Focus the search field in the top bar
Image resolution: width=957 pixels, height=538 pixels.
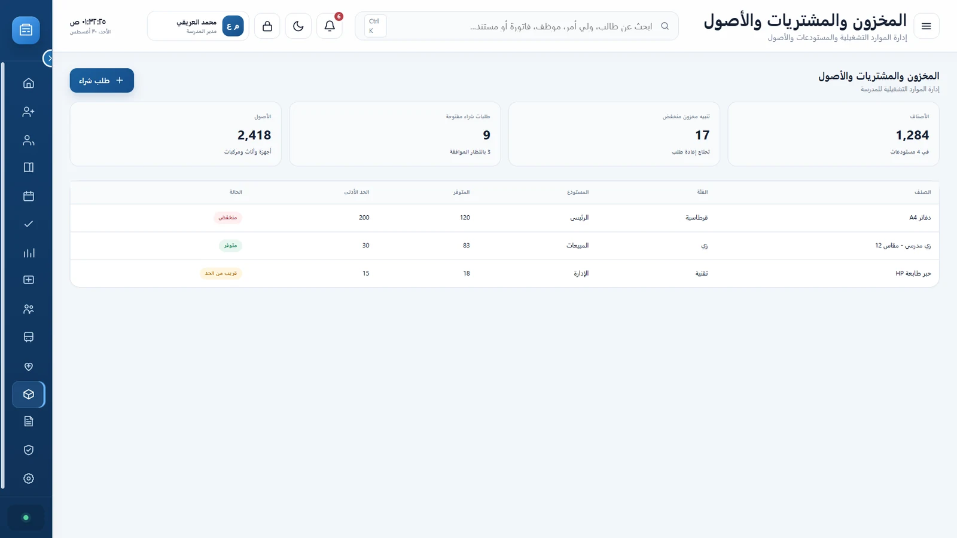(x=517, y=26)
